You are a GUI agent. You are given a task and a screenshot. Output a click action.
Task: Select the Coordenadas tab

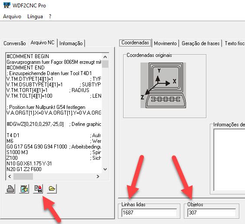135,43
